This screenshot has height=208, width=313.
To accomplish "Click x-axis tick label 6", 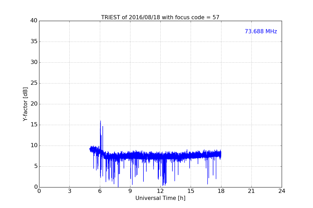I will coord(100,191).
